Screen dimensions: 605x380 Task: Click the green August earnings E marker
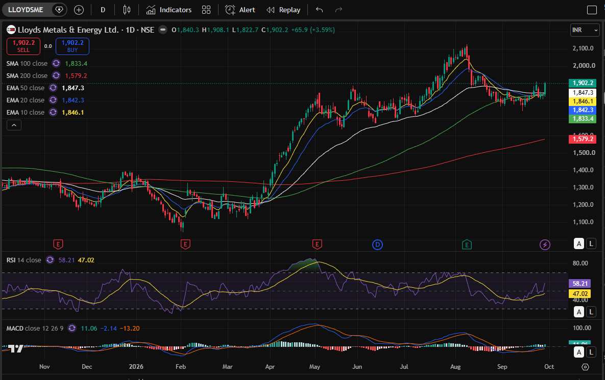tap(467, 244)
